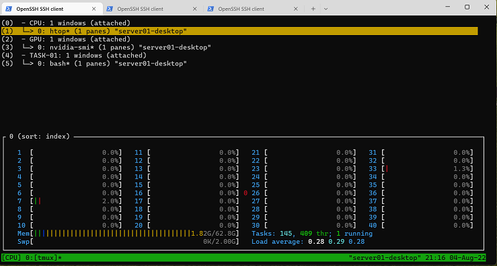Click CPU core label 31 in htop
This screenshot has width=497, height=266.
[373, 152]
